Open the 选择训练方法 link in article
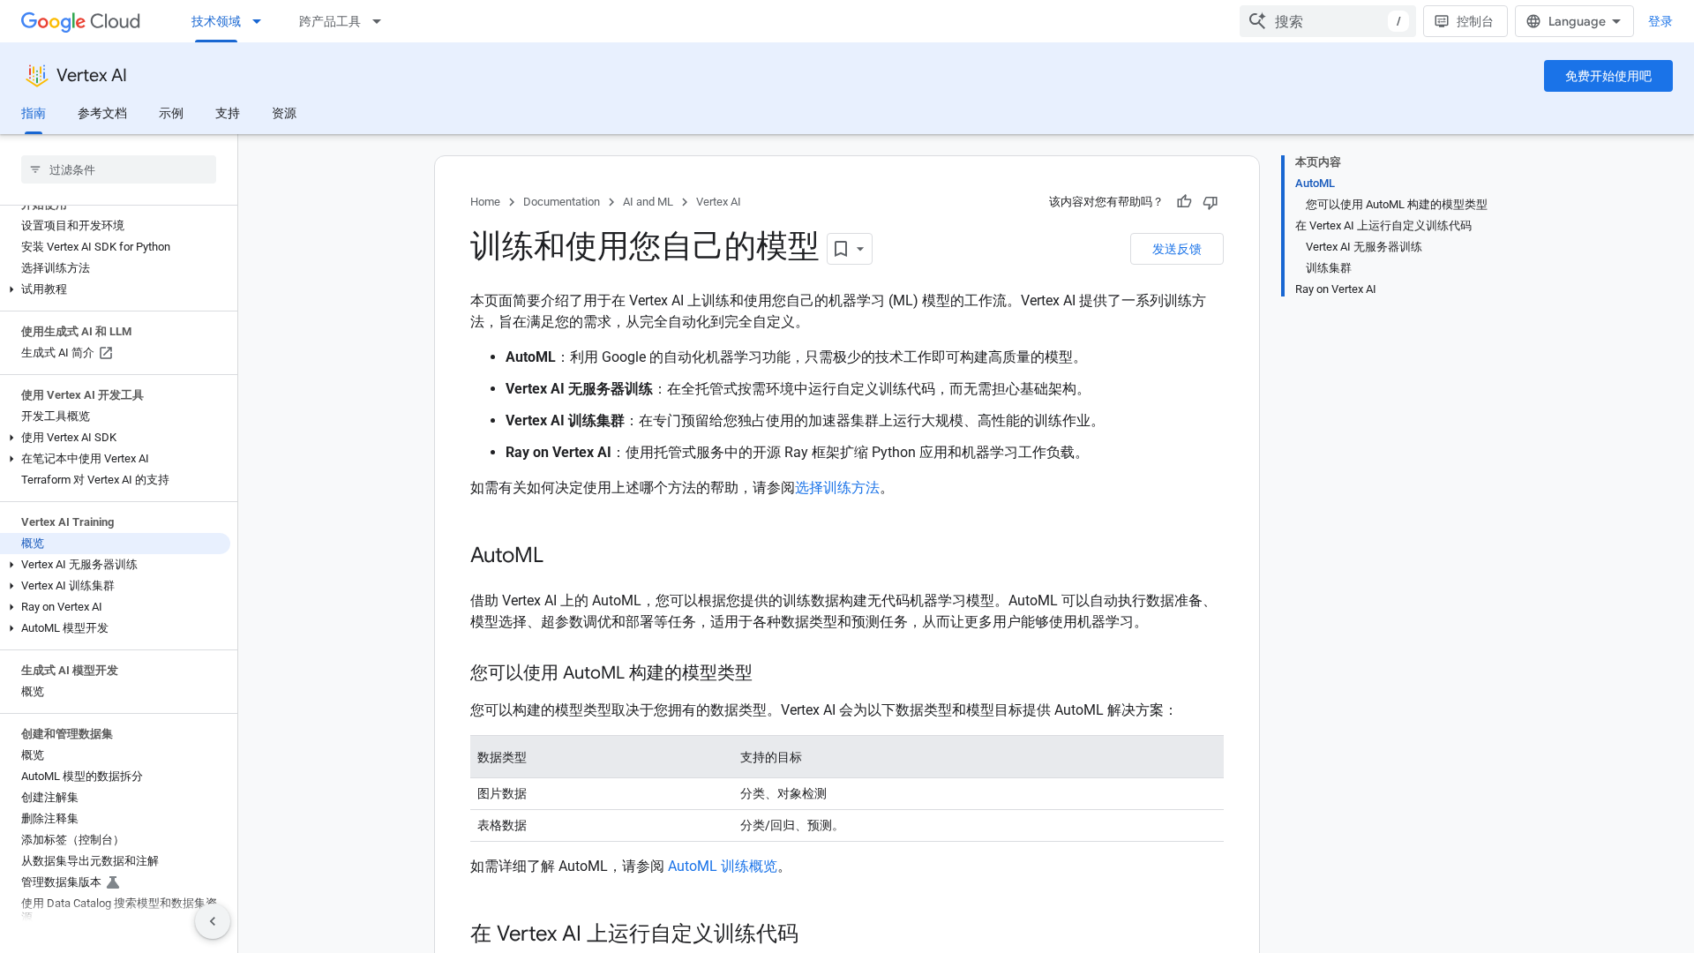The width and height of the screenshot is (1694, 953). pyautogui.click(x=836, y=488)
